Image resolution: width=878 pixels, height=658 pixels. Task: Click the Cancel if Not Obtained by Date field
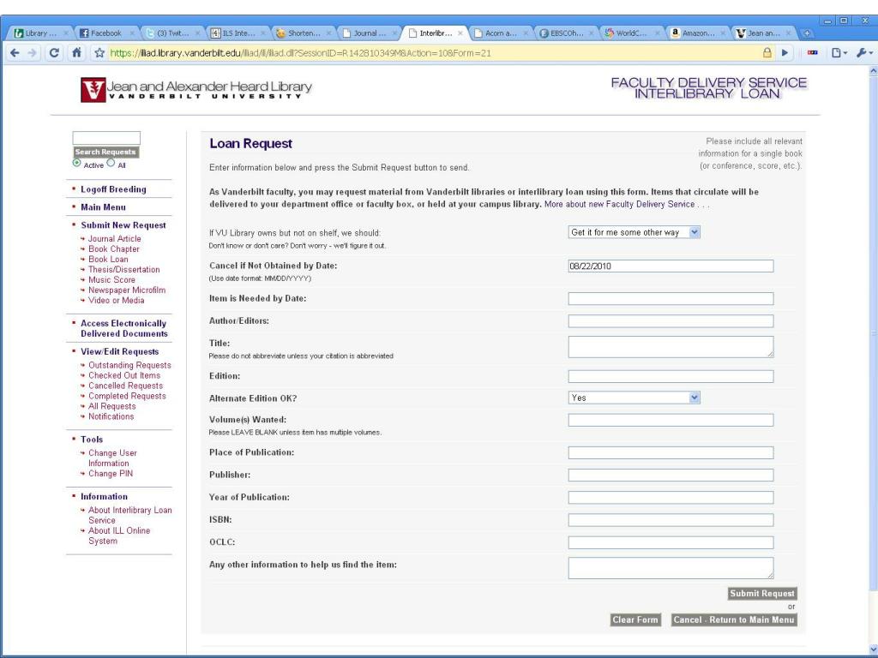click(x=671, y=266)
